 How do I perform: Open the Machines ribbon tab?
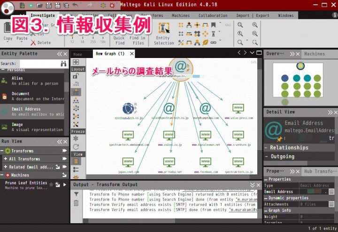(181, 15)
